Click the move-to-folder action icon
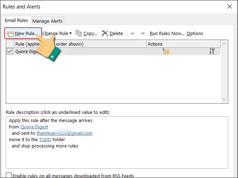The height and width of the screenshot is (178, 238). tap(166, 51)
